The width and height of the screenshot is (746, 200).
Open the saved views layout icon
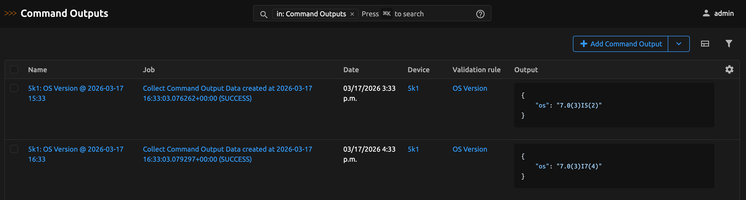pos(705,44)
